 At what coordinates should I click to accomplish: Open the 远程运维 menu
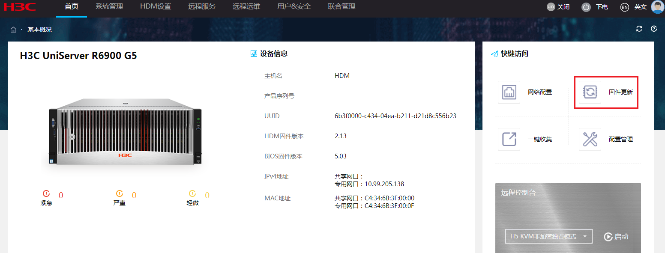(246, 6)
